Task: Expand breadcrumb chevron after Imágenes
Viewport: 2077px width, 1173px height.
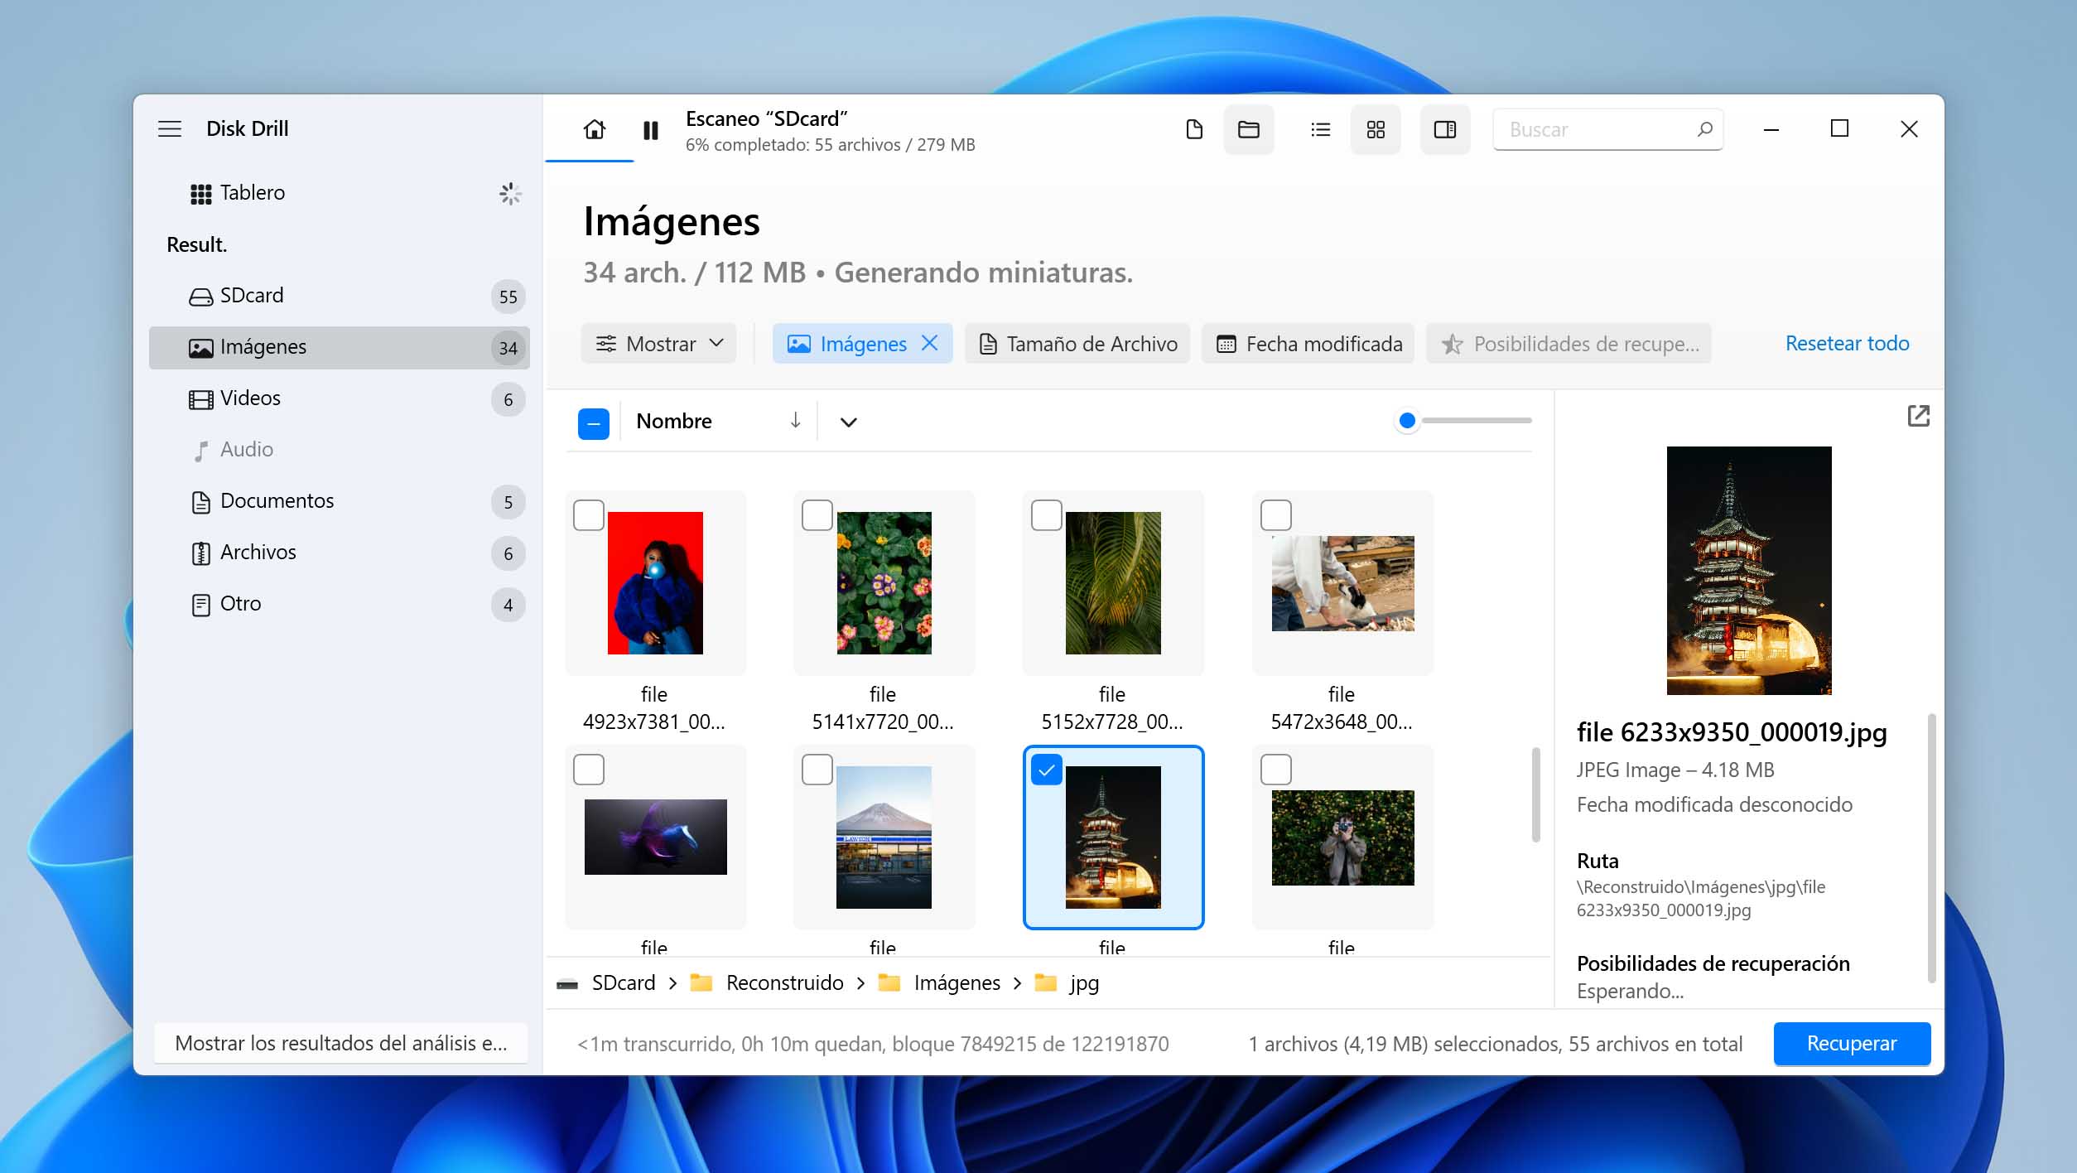Action: [1017, 983]
